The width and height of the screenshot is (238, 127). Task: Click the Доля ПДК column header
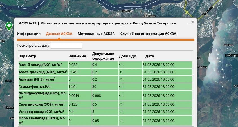pos(127,56)
